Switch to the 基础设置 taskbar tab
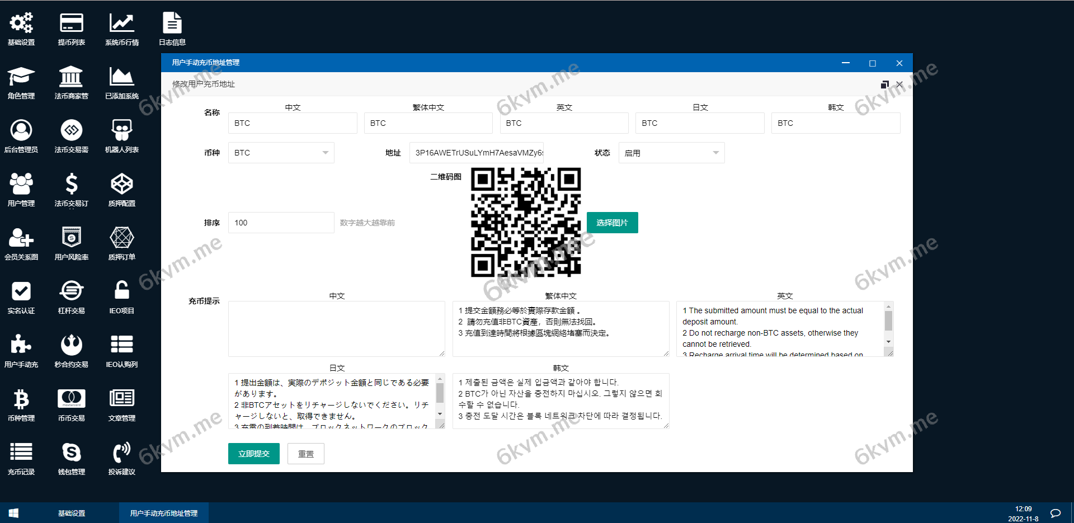Screen dimensions: 1074x523 pyautogui.click(x=72, y=512)
